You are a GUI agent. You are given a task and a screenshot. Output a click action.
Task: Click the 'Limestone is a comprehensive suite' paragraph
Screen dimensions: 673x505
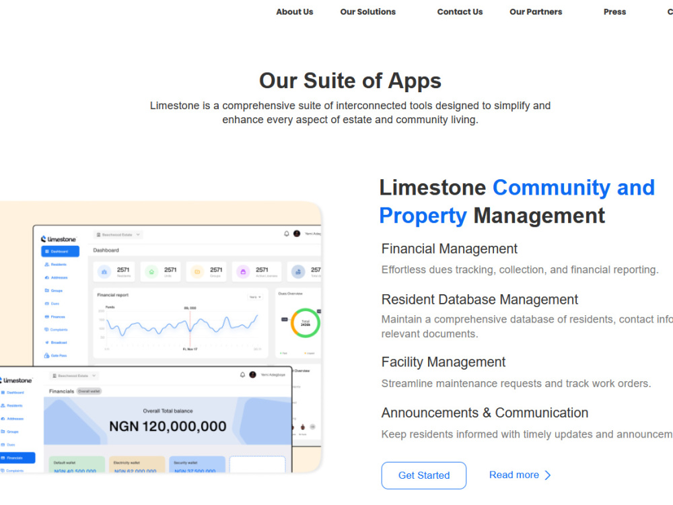350,112
